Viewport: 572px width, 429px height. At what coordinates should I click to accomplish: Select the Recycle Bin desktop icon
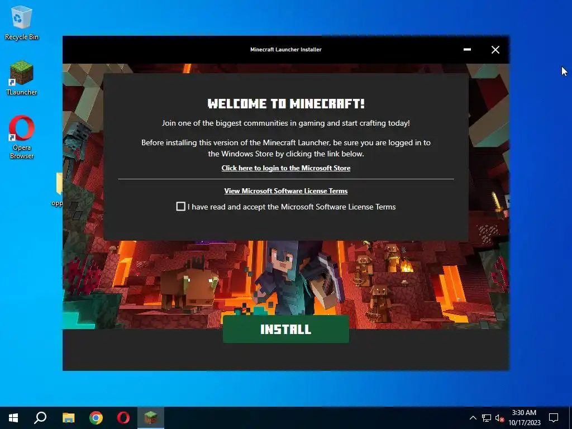22,23
